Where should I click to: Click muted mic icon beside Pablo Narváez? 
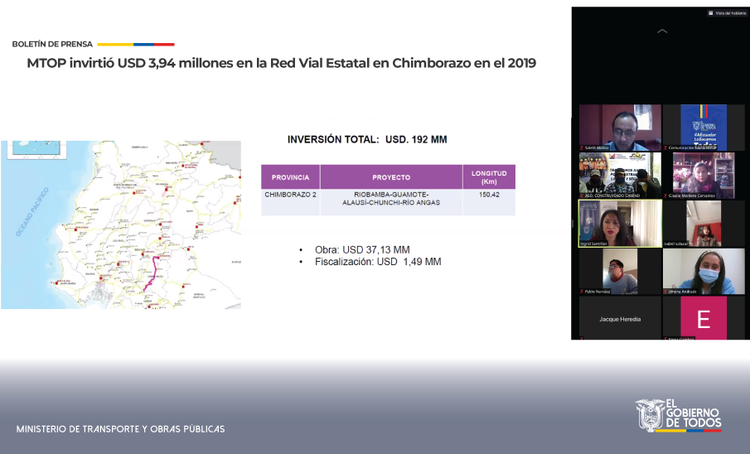coord(583,292)
